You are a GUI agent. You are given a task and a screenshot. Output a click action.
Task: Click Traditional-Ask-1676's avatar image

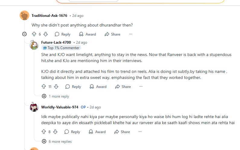(24, 15)
